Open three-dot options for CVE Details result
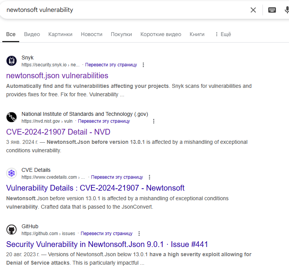This screenshot has width=289, height=270. (x=149, y=177)
